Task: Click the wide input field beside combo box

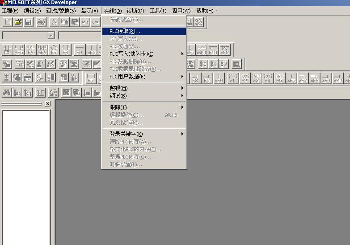Action: tap(80, 35)
